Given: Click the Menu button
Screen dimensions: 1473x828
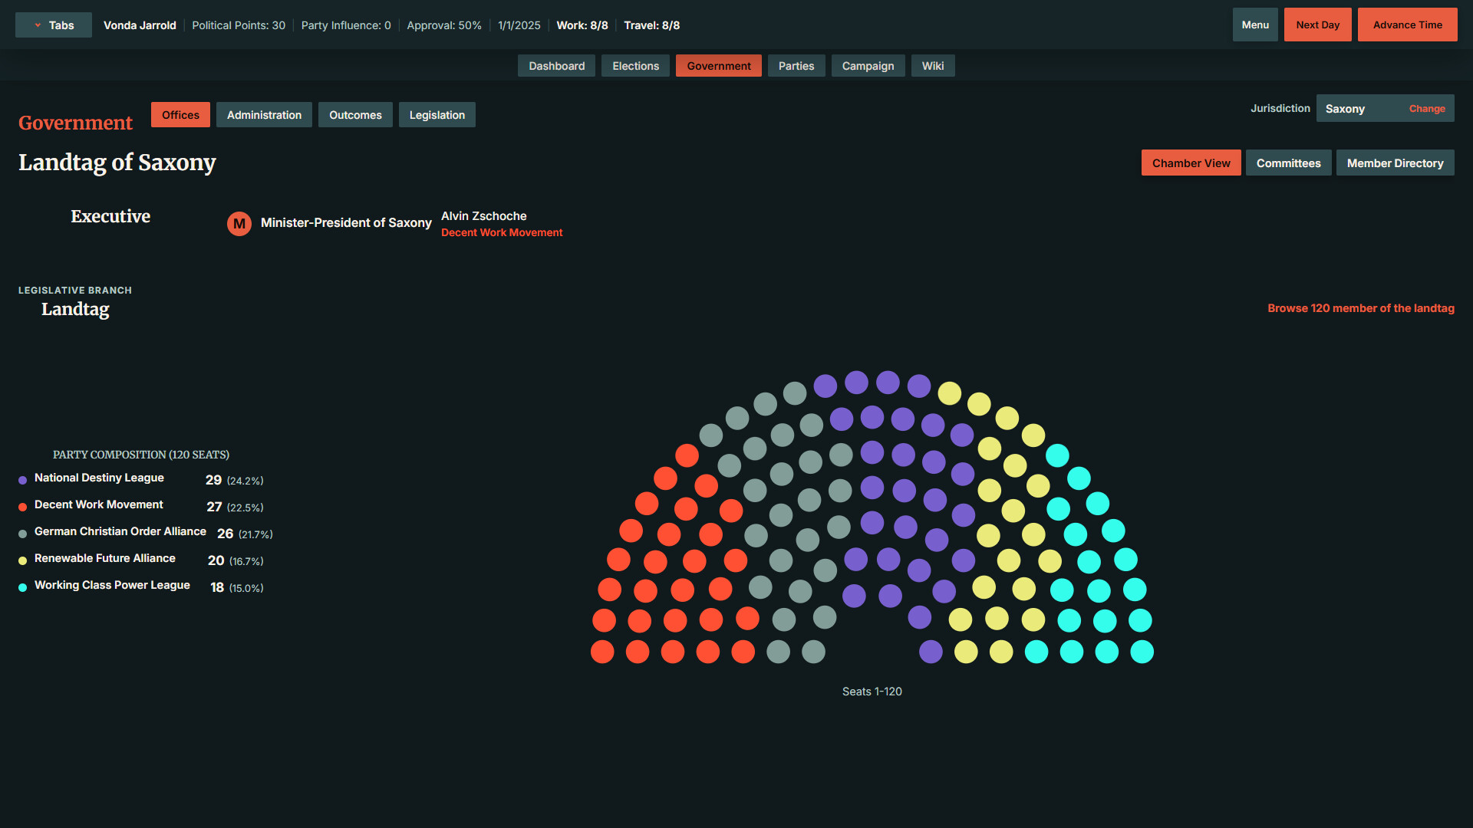Looking at the screenshot, I should 1255,25.
